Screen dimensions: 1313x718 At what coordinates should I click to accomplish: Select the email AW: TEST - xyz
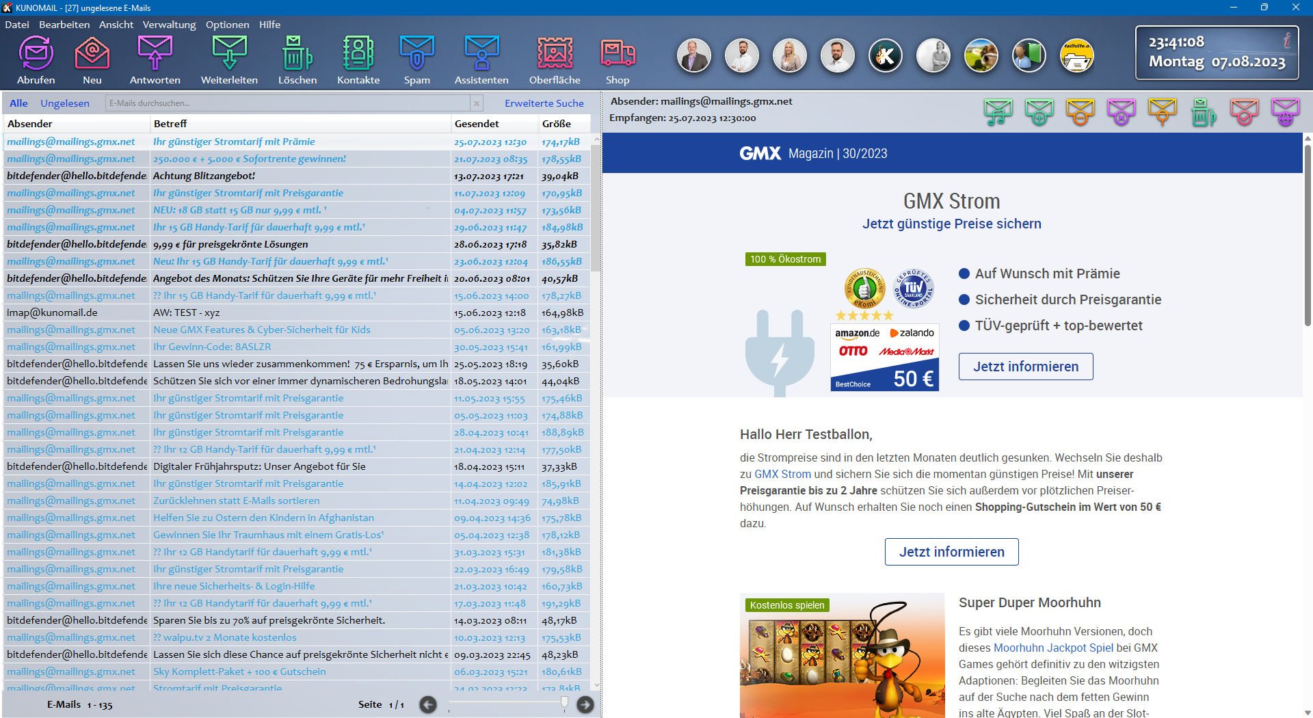297,313
